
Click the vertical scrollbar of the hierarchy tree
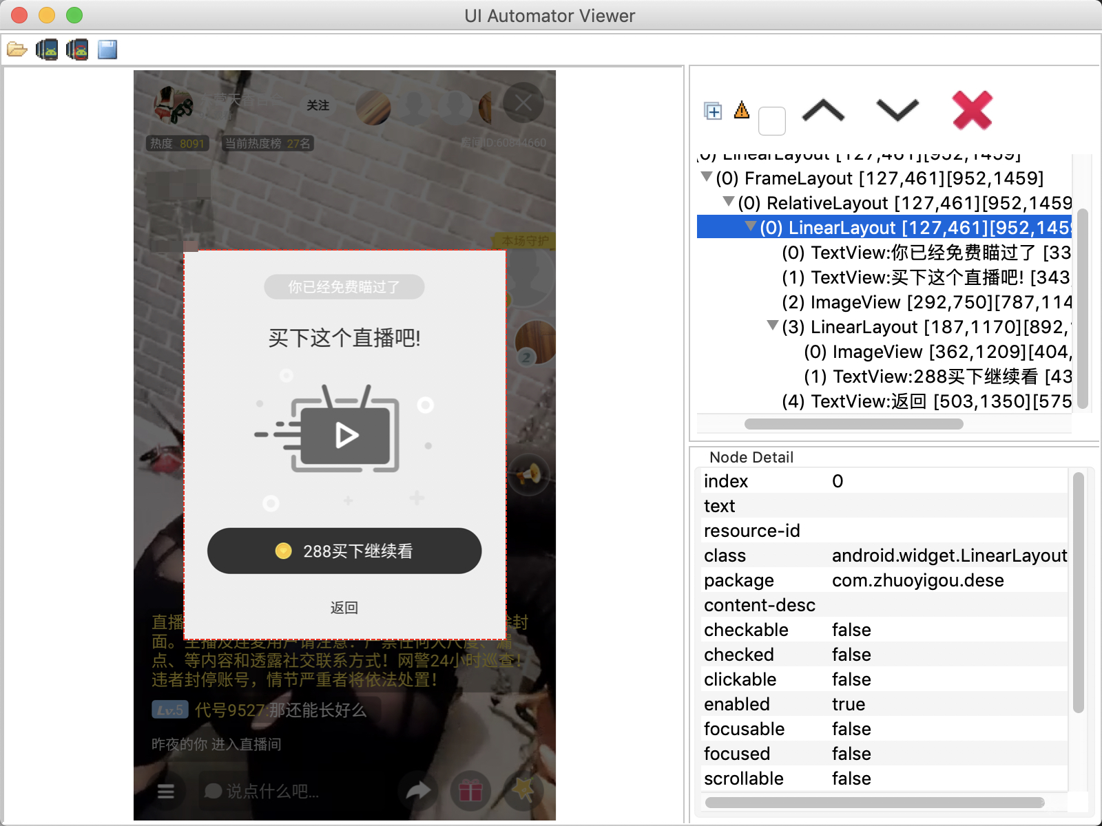coord(1083,308)
